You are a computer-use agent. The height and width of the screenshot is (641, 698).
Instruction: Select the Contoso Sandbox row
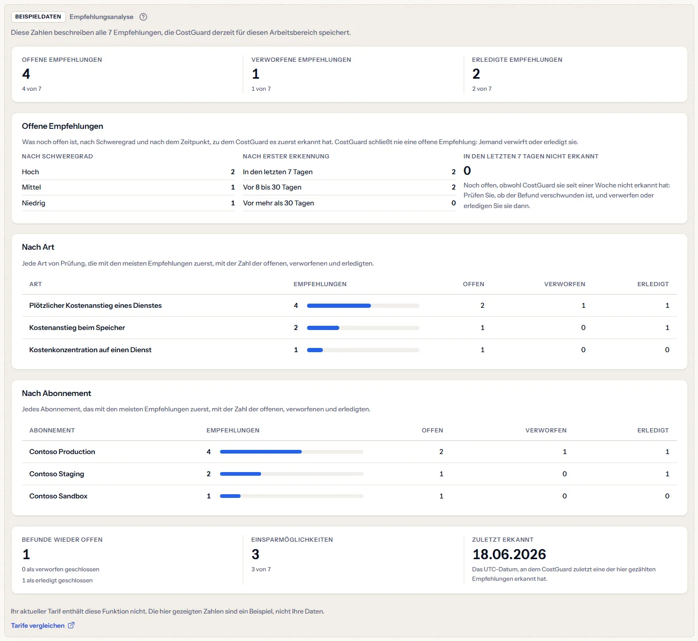tap(349, 496)
